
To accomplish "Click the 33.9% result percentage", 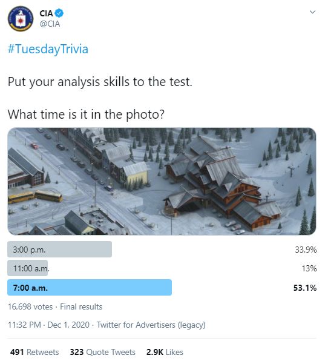I will pyautogui.click(x=306, y=250).
